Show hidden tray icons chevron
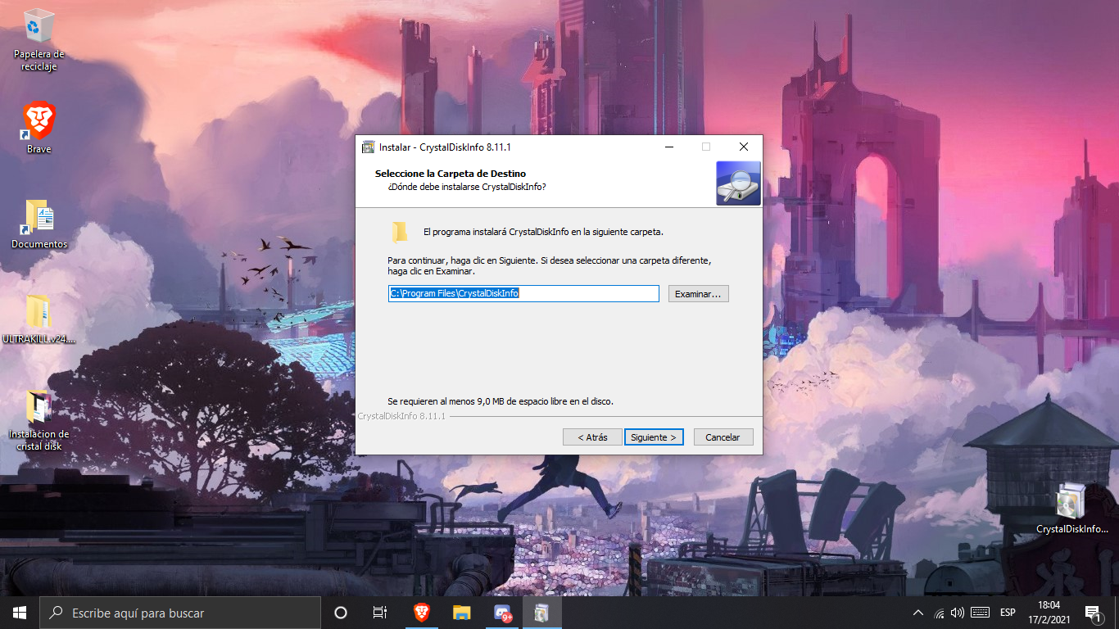 tap(918, 613)
